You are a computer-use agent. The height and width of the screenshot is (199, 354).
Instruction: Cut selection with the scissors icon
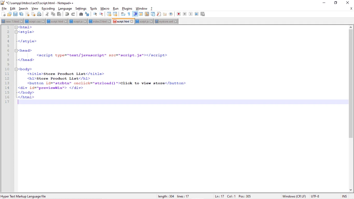pos(47,14)
